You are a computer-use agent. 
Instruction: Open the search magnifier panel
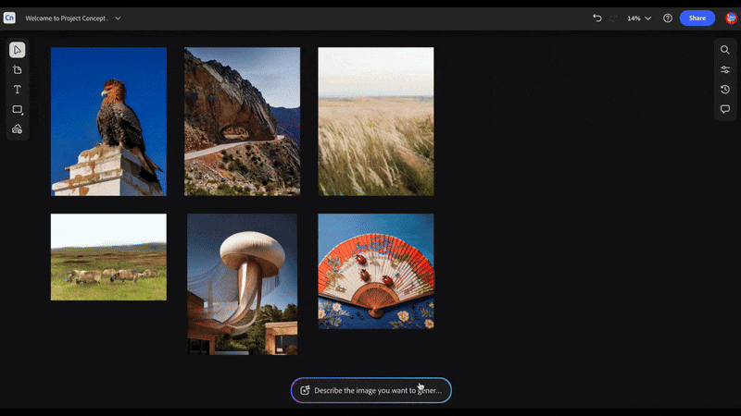click(x=725, y=50)
